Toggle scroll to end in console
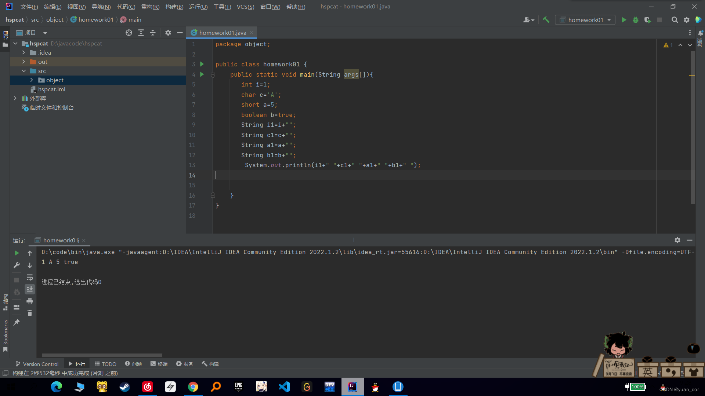The width and height of the screenshot is (705, 396). 30,289
